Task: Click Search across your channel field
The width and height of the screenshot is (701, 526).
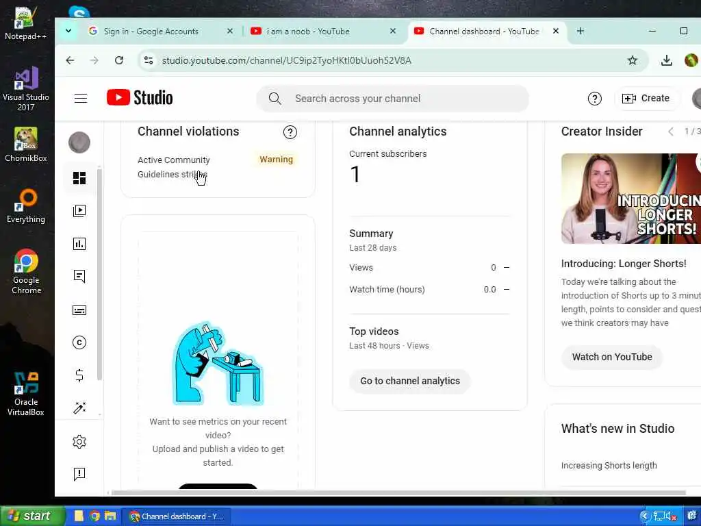Action: coord(392,99)
